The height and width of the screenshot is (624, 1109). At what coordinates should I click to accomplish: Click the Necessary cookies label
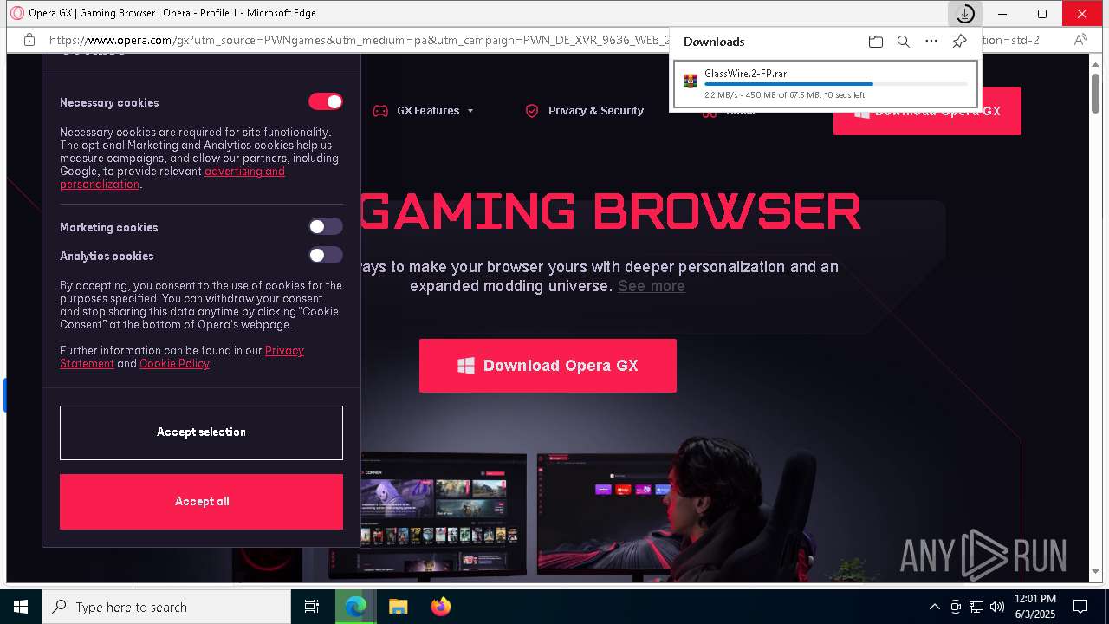(109, 102)
